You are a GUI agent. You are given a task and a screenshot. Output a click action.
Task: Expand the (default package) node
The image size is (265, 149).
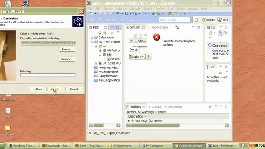[x=100, y=50]
